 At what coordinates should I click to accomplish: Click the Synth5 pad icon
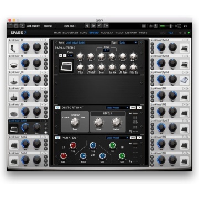point(184,64)
